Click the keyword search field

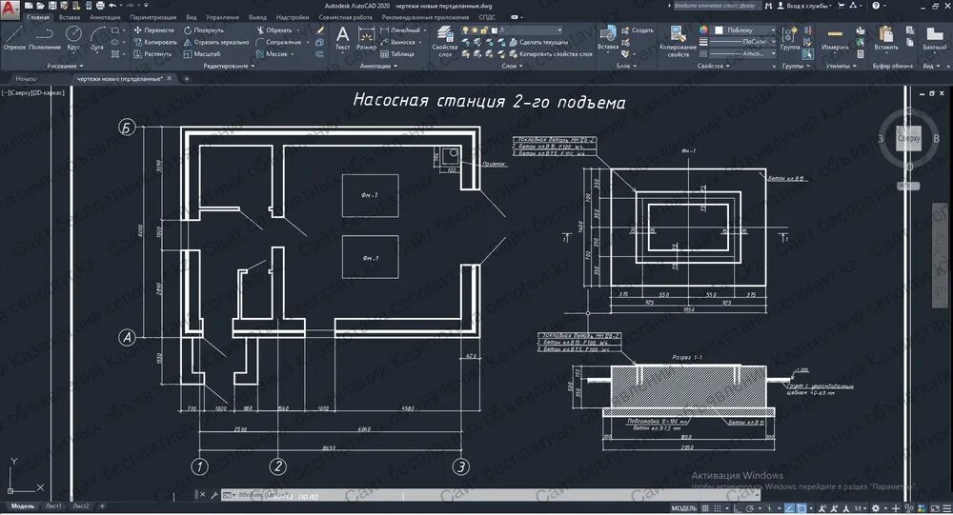tap(716, 6)
